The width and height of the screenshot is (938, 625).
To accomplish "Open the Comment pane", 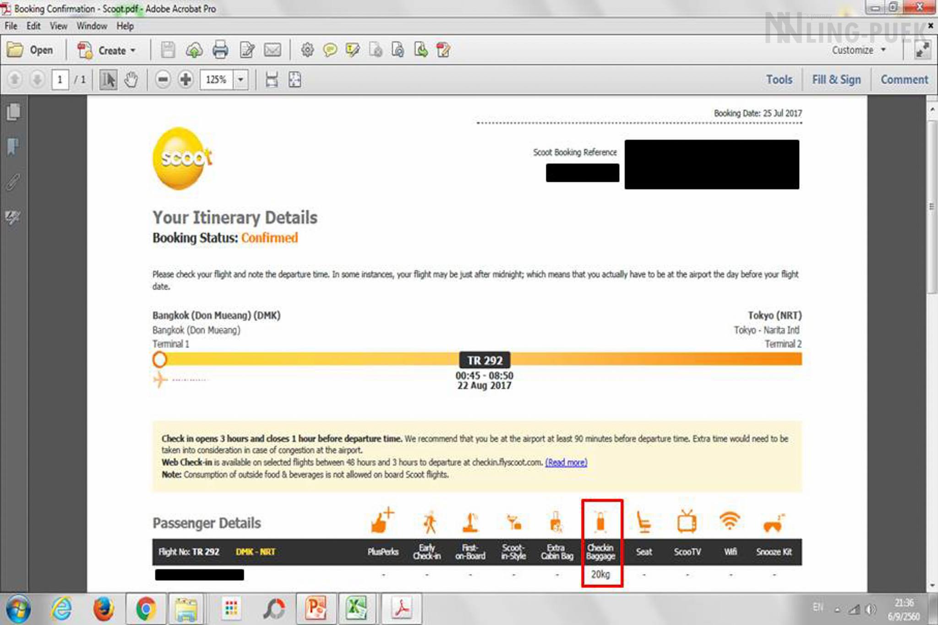I will (904, 80).
